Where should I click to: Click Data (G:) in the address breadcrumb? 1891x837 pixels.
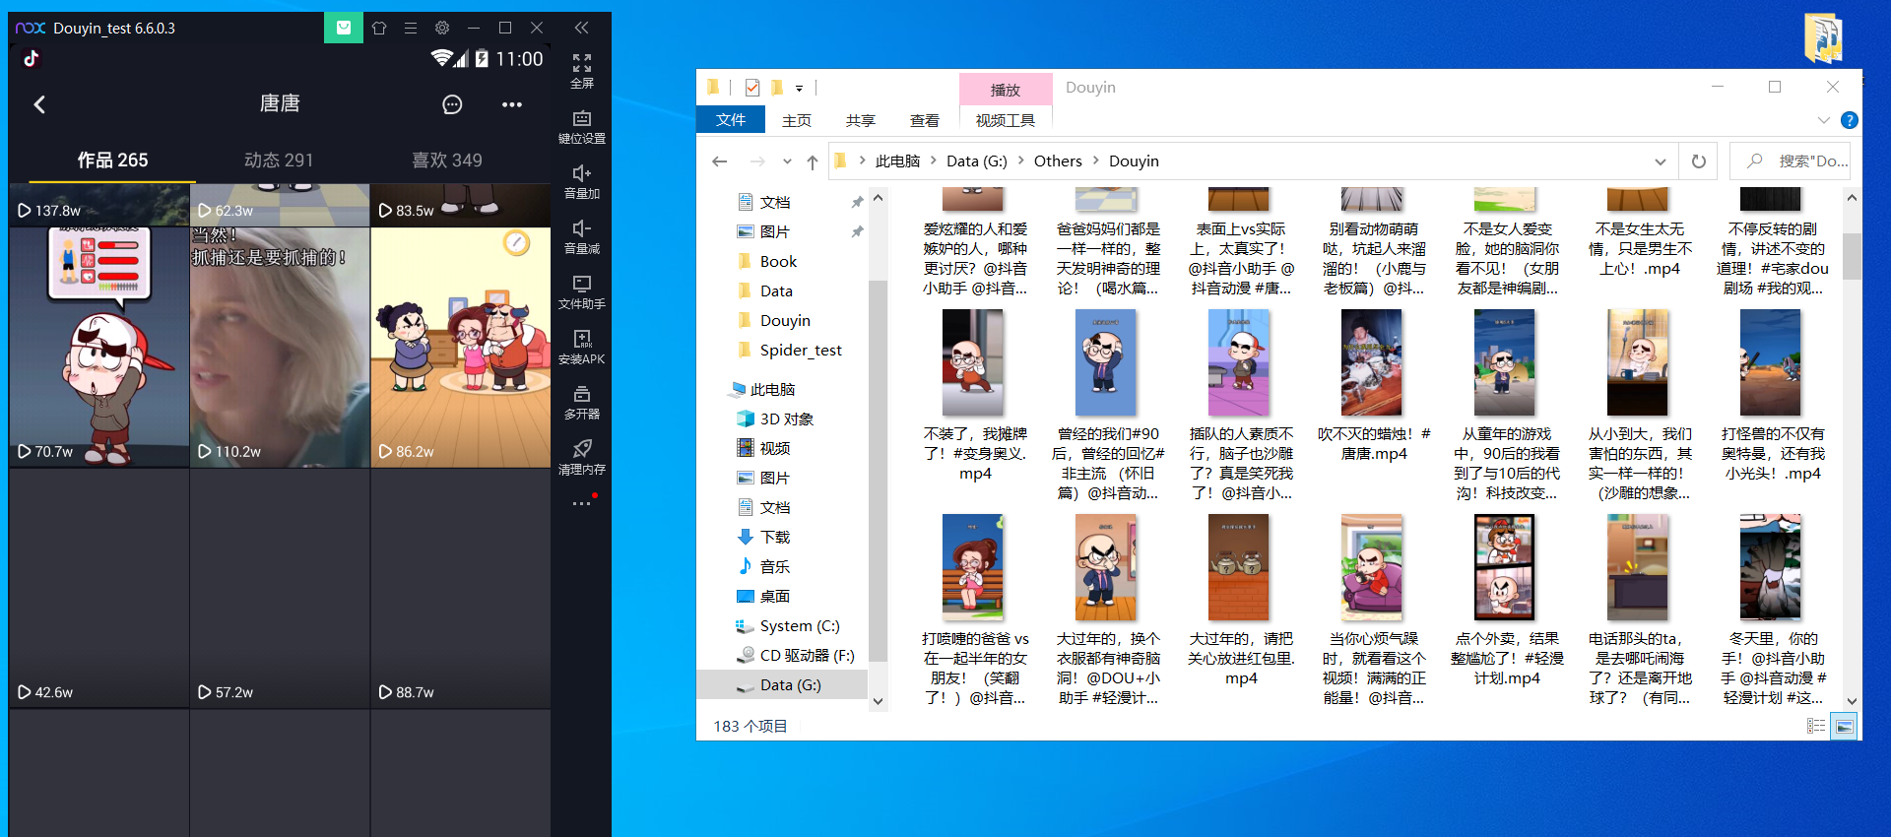(x=977, y=161)
